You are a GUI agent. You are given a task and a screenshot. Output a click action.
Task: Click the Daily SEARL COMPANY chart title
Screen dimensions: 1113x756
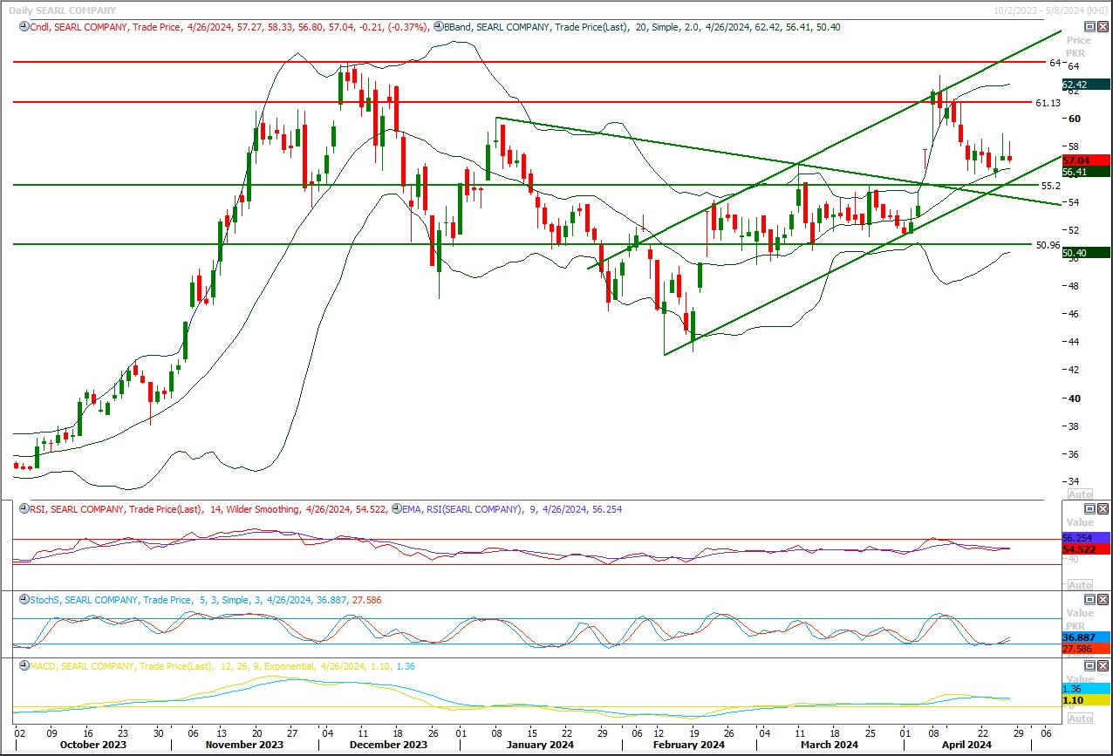(x=62, y=10)
